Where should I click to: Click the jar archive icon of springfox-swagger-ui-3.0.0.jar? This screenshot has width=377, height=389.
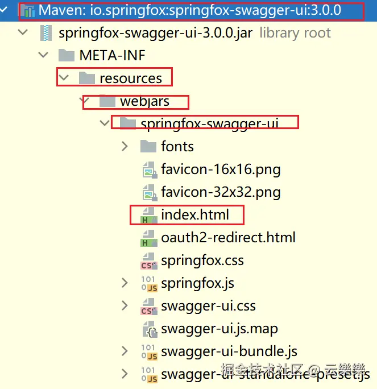click(x=46, y=33)
